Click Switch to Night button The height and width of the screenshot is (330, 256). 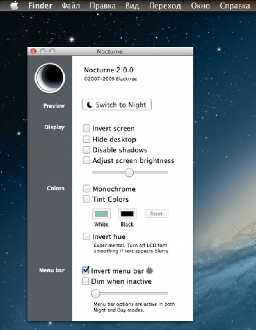point(117,105)
